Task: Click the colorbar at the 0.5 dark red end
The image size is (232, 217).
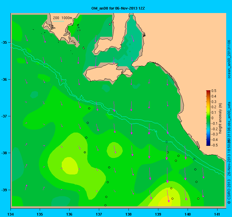Action: tap(208, 91)
